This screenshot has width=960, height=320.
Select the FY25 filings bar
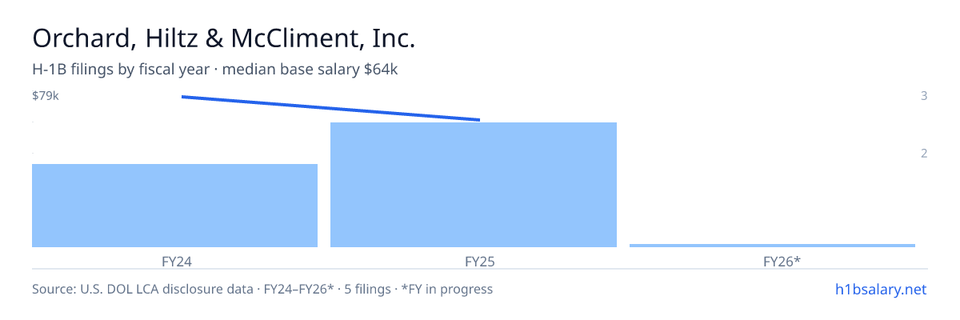pos(474,185)
